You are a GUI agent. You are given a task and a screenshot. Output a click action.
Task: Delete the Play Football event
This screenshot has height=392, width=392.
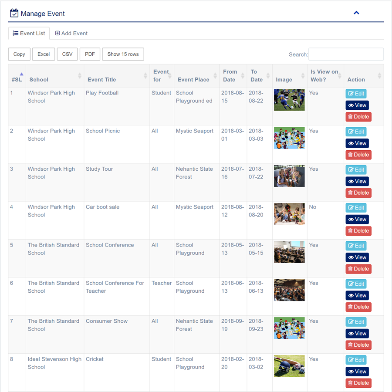358,117
